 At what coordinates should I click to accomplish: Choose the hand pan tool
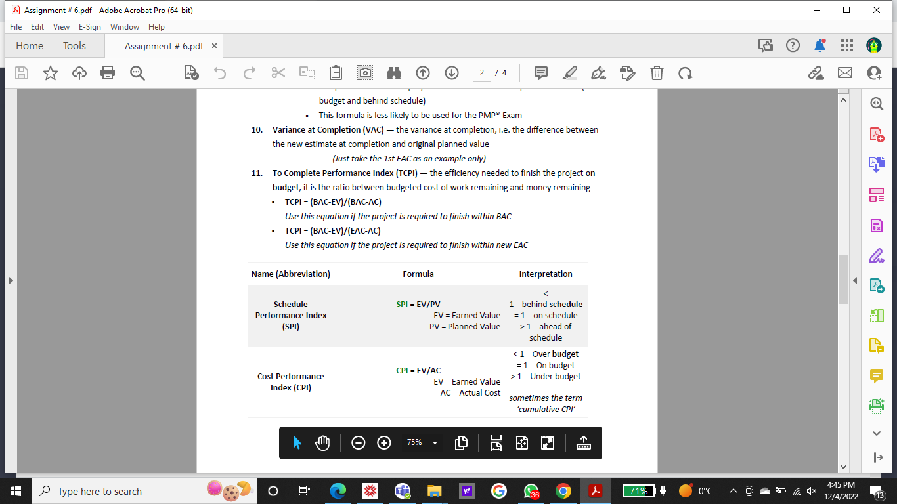322,443
